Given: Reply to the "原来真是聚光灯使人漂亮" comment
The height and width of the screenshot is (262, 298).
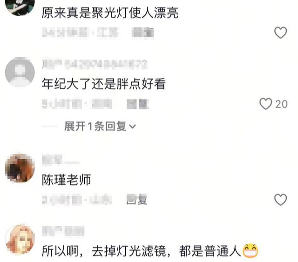Looking at the screenshot, I should [x=142, y=33].
